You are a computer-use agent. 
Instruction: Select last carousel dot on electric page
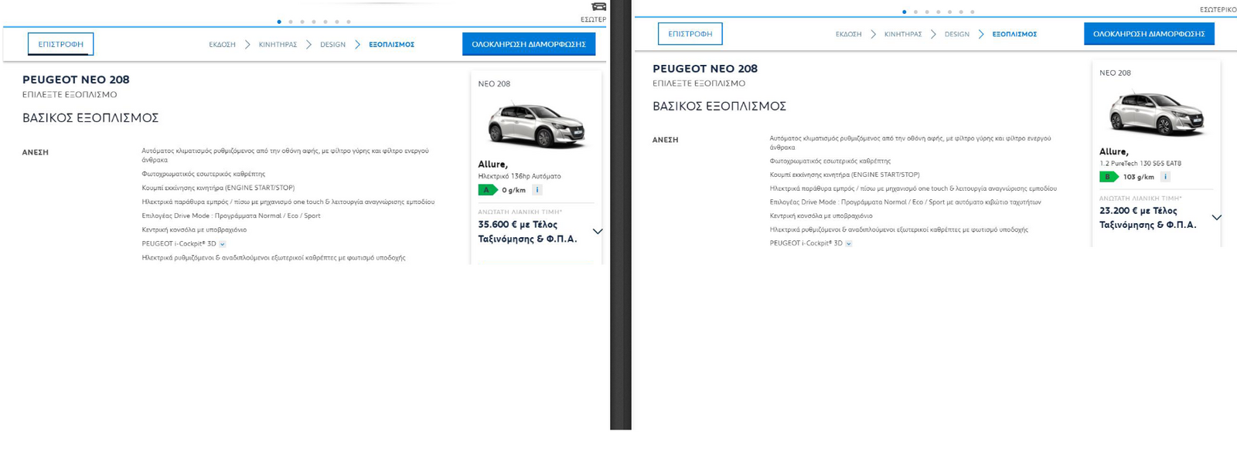pos(349,22)
